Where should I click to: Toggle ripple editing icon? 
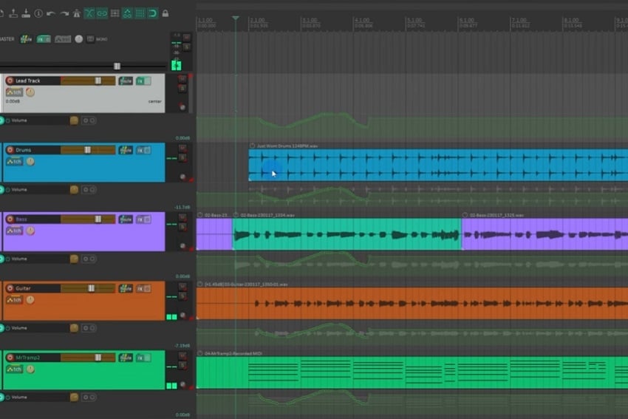click(x=115, y=13)
